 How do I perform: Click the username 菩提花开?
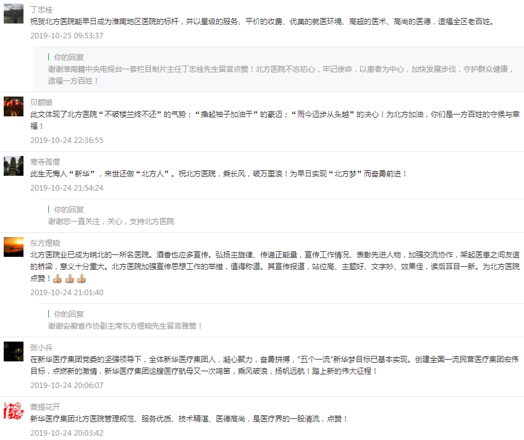pyautogui.click(x=45, y=407)
